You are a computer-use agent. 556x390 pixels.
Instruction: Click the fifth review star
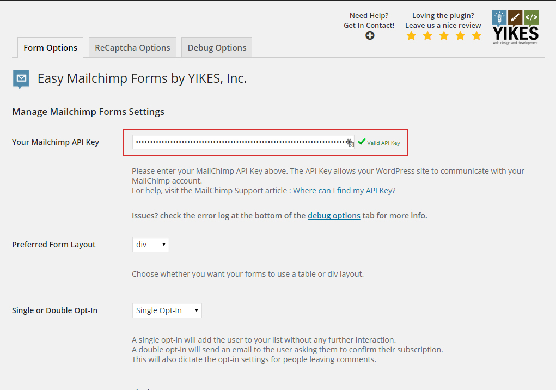[476, 35]
